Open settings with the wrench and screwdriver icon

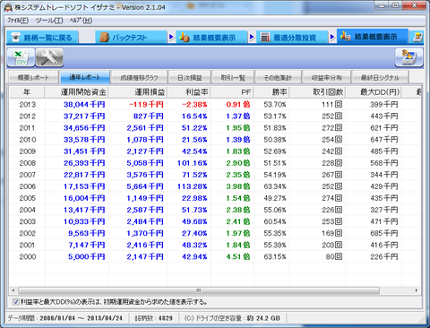[49, 57]
